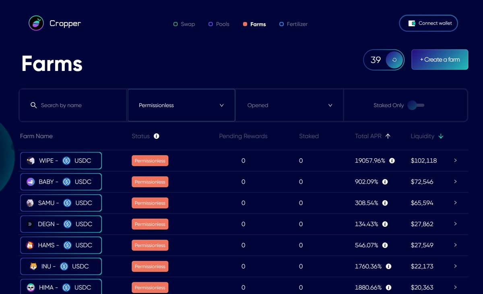The image size is (483, 294).
Task: Expand the HAMS - USDC farm row chevron
Action: (x=455, y=245)
